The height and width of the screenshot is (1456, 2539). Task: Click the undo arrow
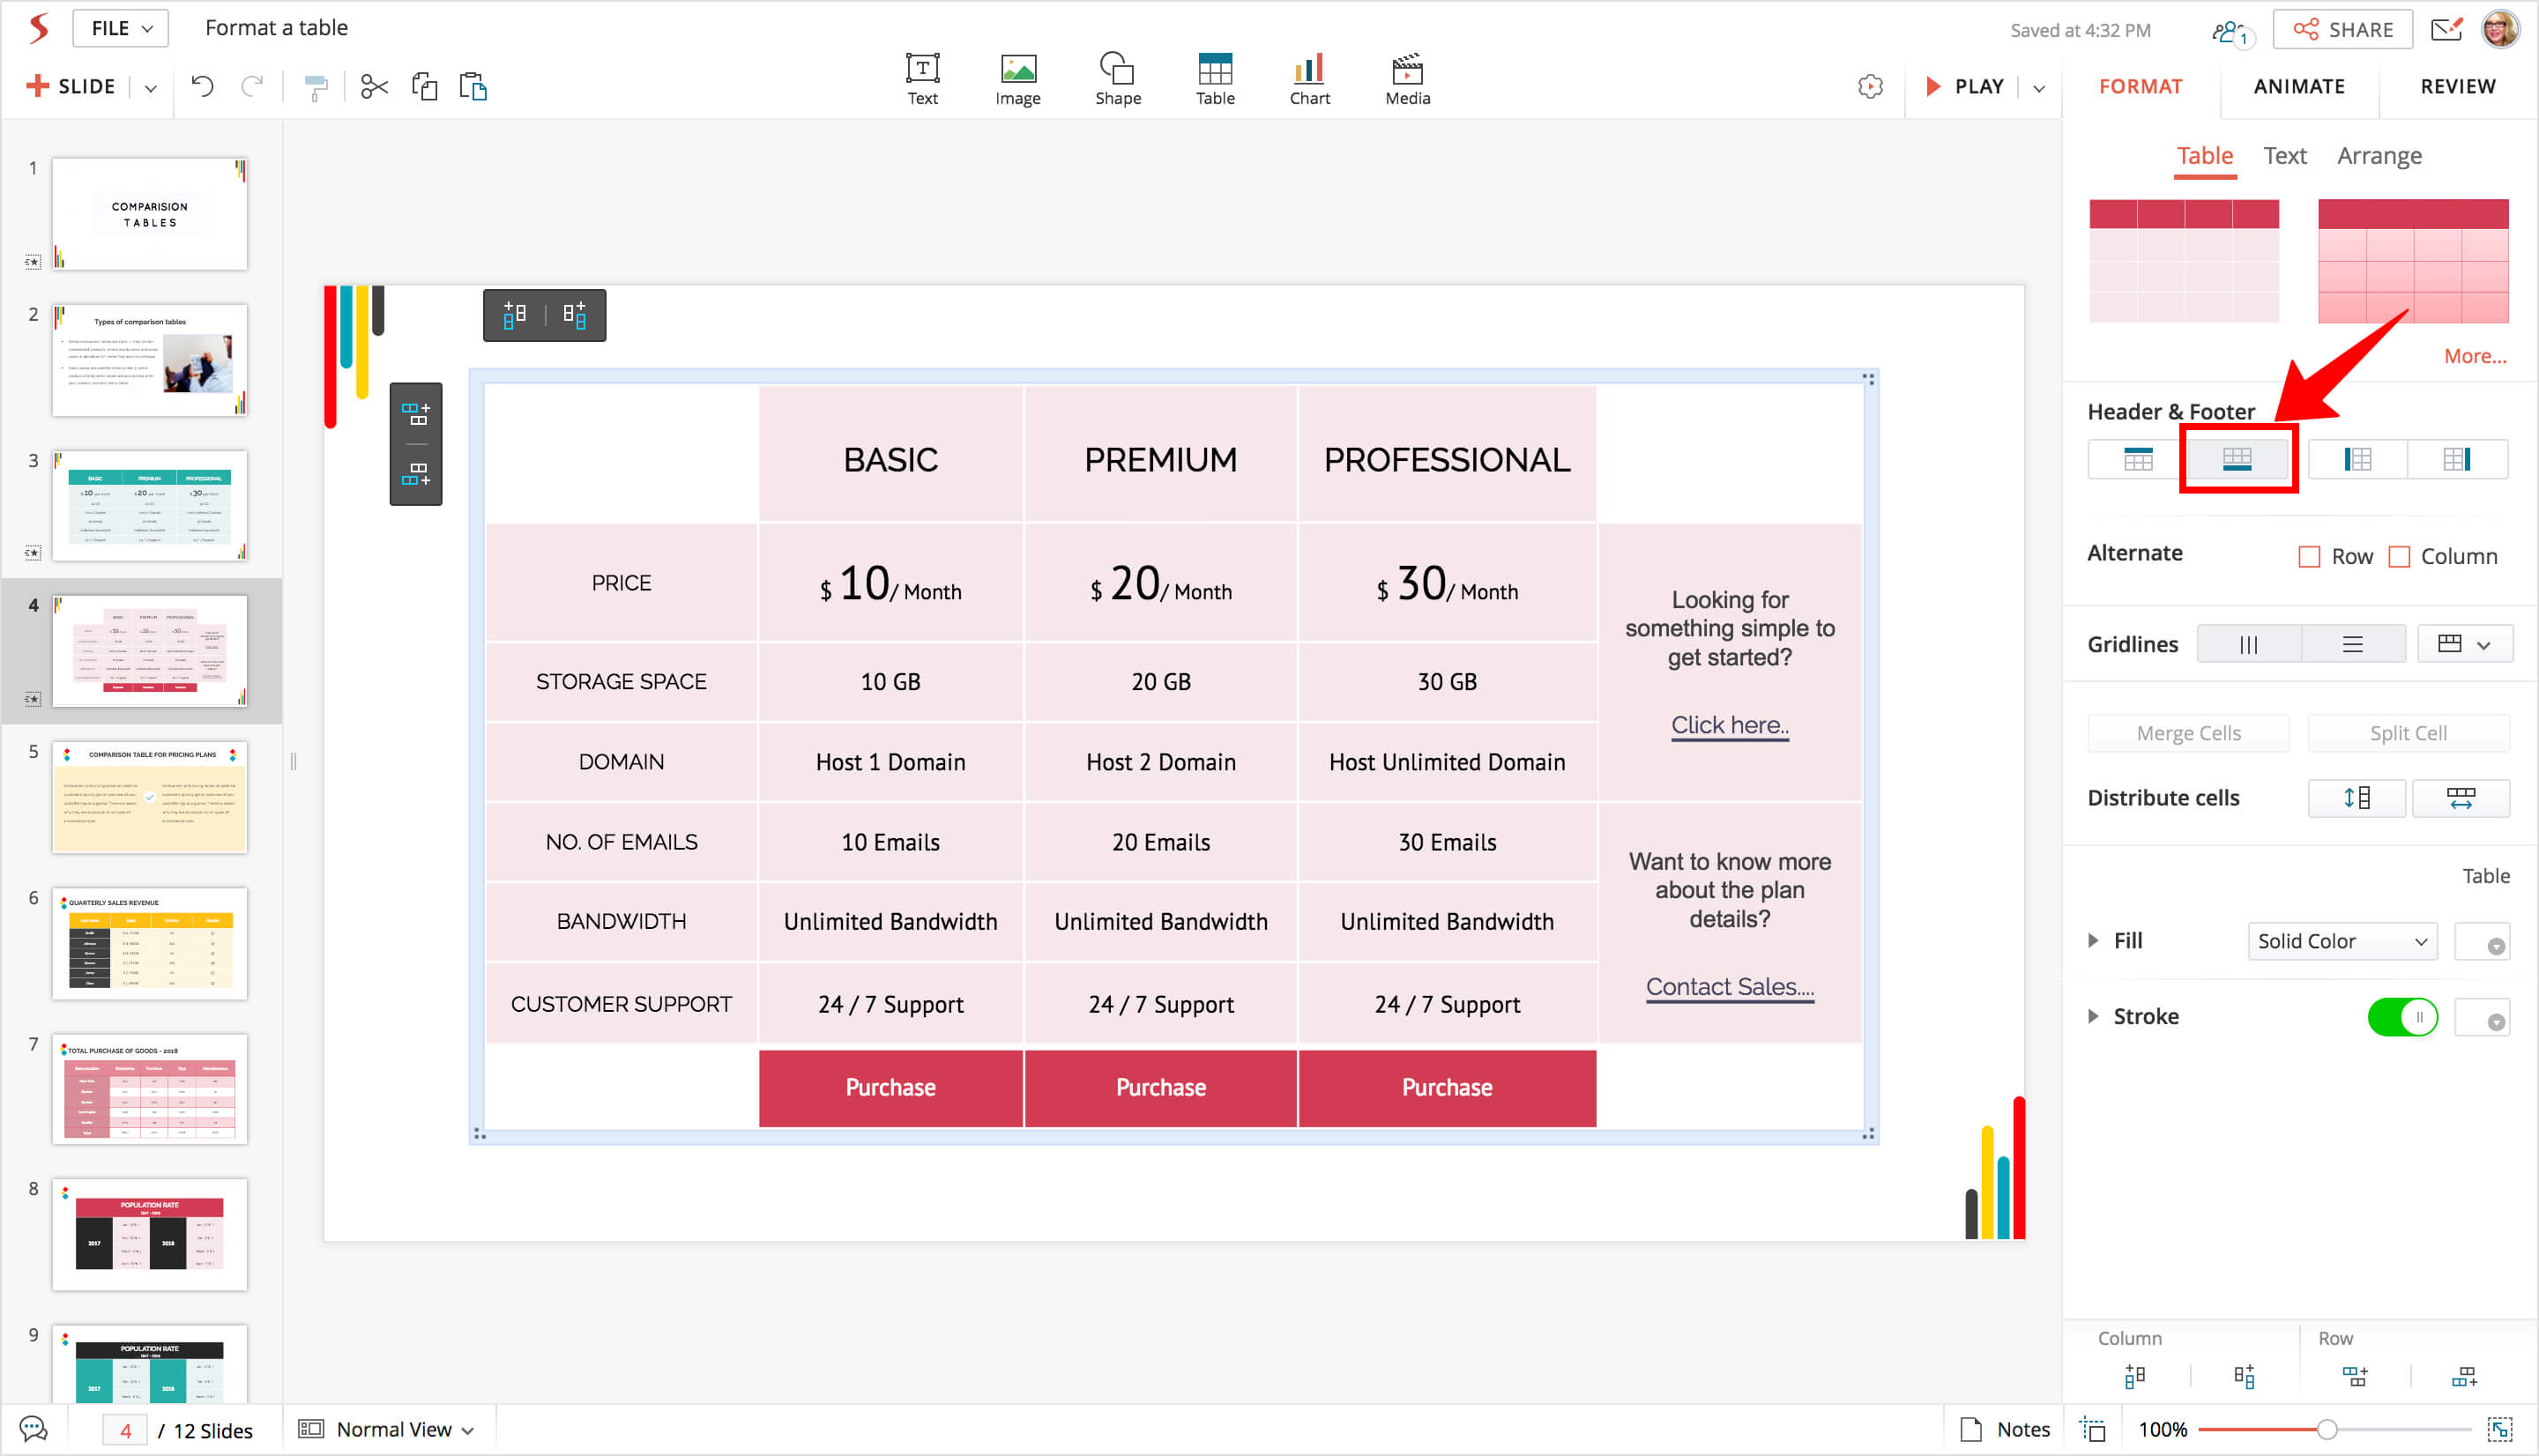point(203,87)
